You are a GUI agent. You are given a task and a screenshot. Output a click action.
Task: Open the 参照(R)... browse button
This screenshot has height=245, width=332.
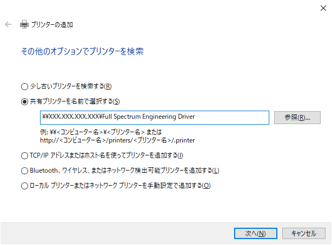click(x=297, y=118)
